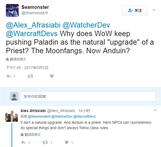This screenshot has height=147, width=161.
Task: Click into the 发布你的回复 reply field
Action: point(88,97)
